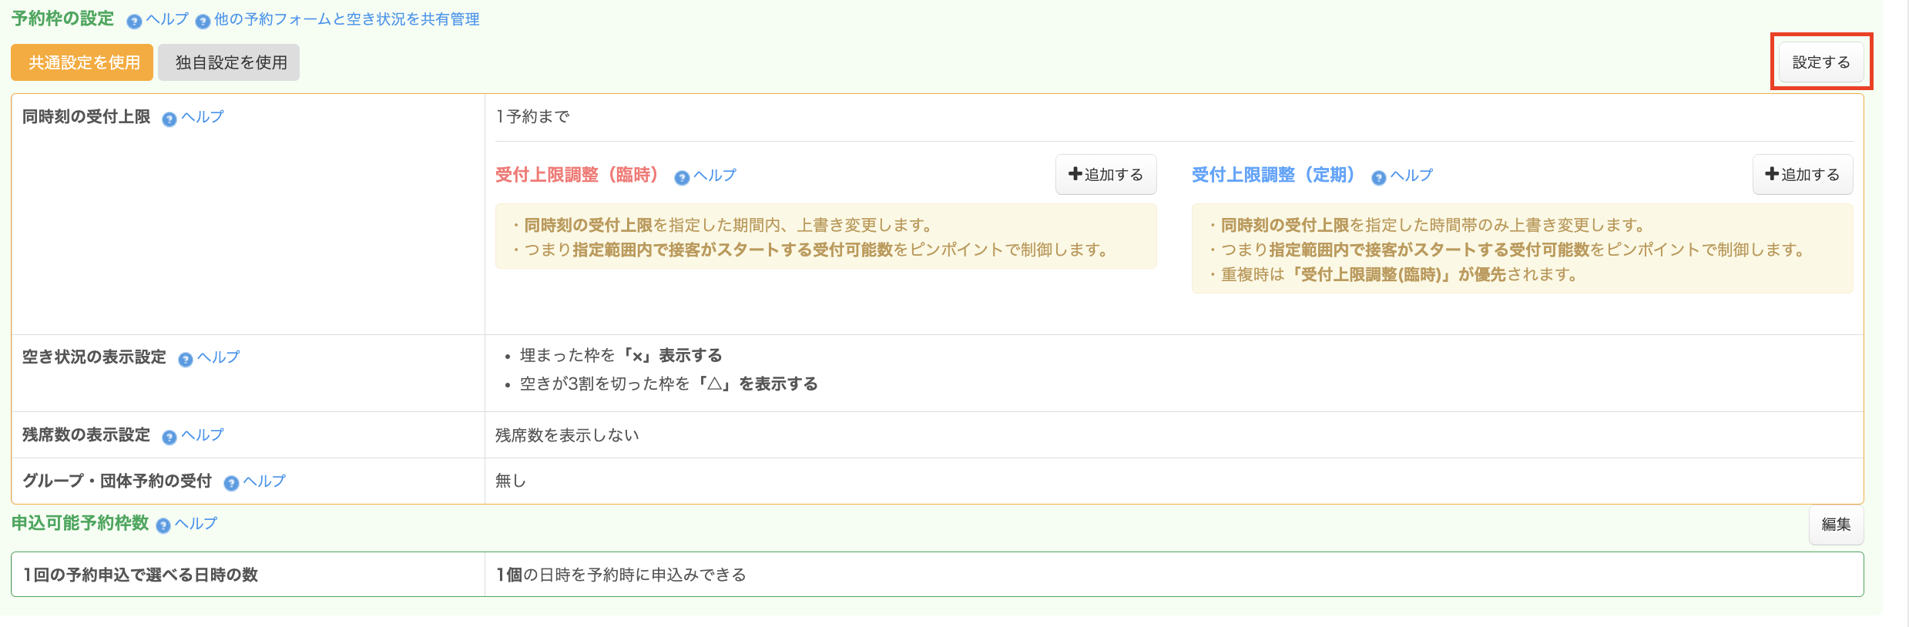Image resolution: width=1909 pixels, height=627 pixels.
Task: Click help icon before 他の予約フォームと空き状況を共有管理
Action: [203, 22]
